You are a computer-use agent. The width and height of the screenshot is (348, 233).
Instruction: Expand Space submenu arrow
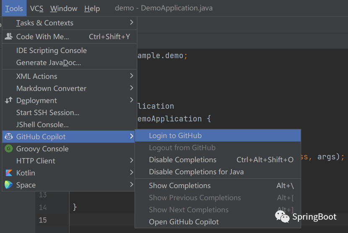click(x=131, y=185)
